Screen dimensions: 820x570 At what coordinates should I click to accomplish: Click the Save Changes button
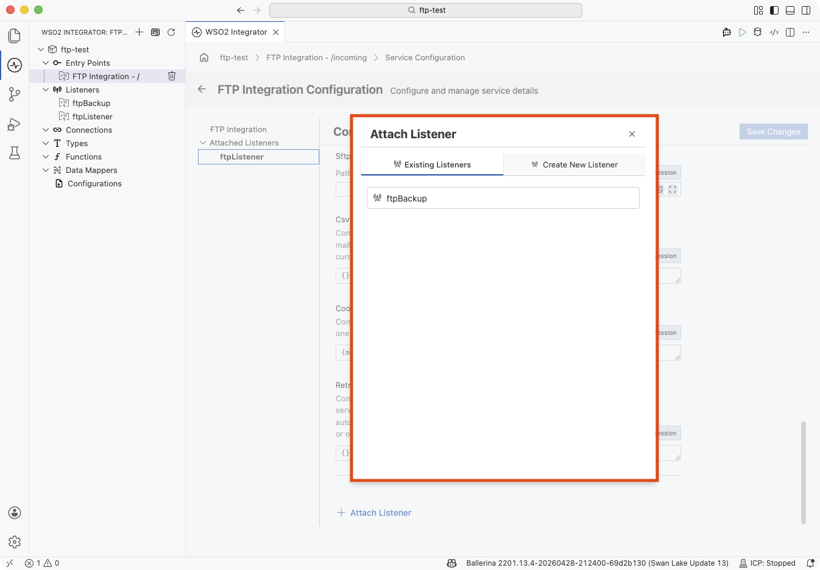[774, 132]
